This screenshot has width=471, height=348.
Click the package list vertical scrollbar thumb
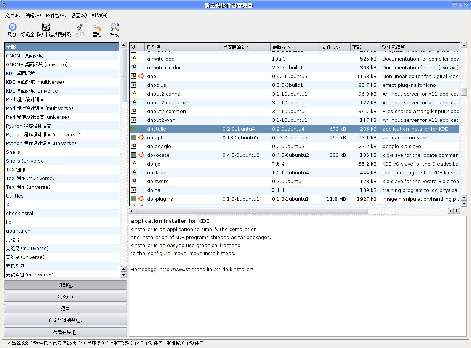[x=464, y=91]
